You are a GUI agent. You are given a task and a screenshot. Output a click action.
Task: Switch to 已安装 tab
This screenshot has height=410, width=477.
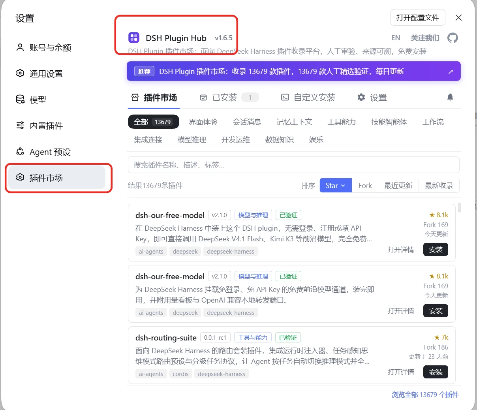click(229, 98)
